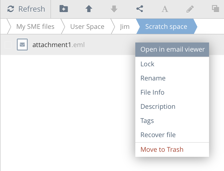Click the pencil edit icon
This screenshot has height=171, width=224.
click(x=190, y=9)
